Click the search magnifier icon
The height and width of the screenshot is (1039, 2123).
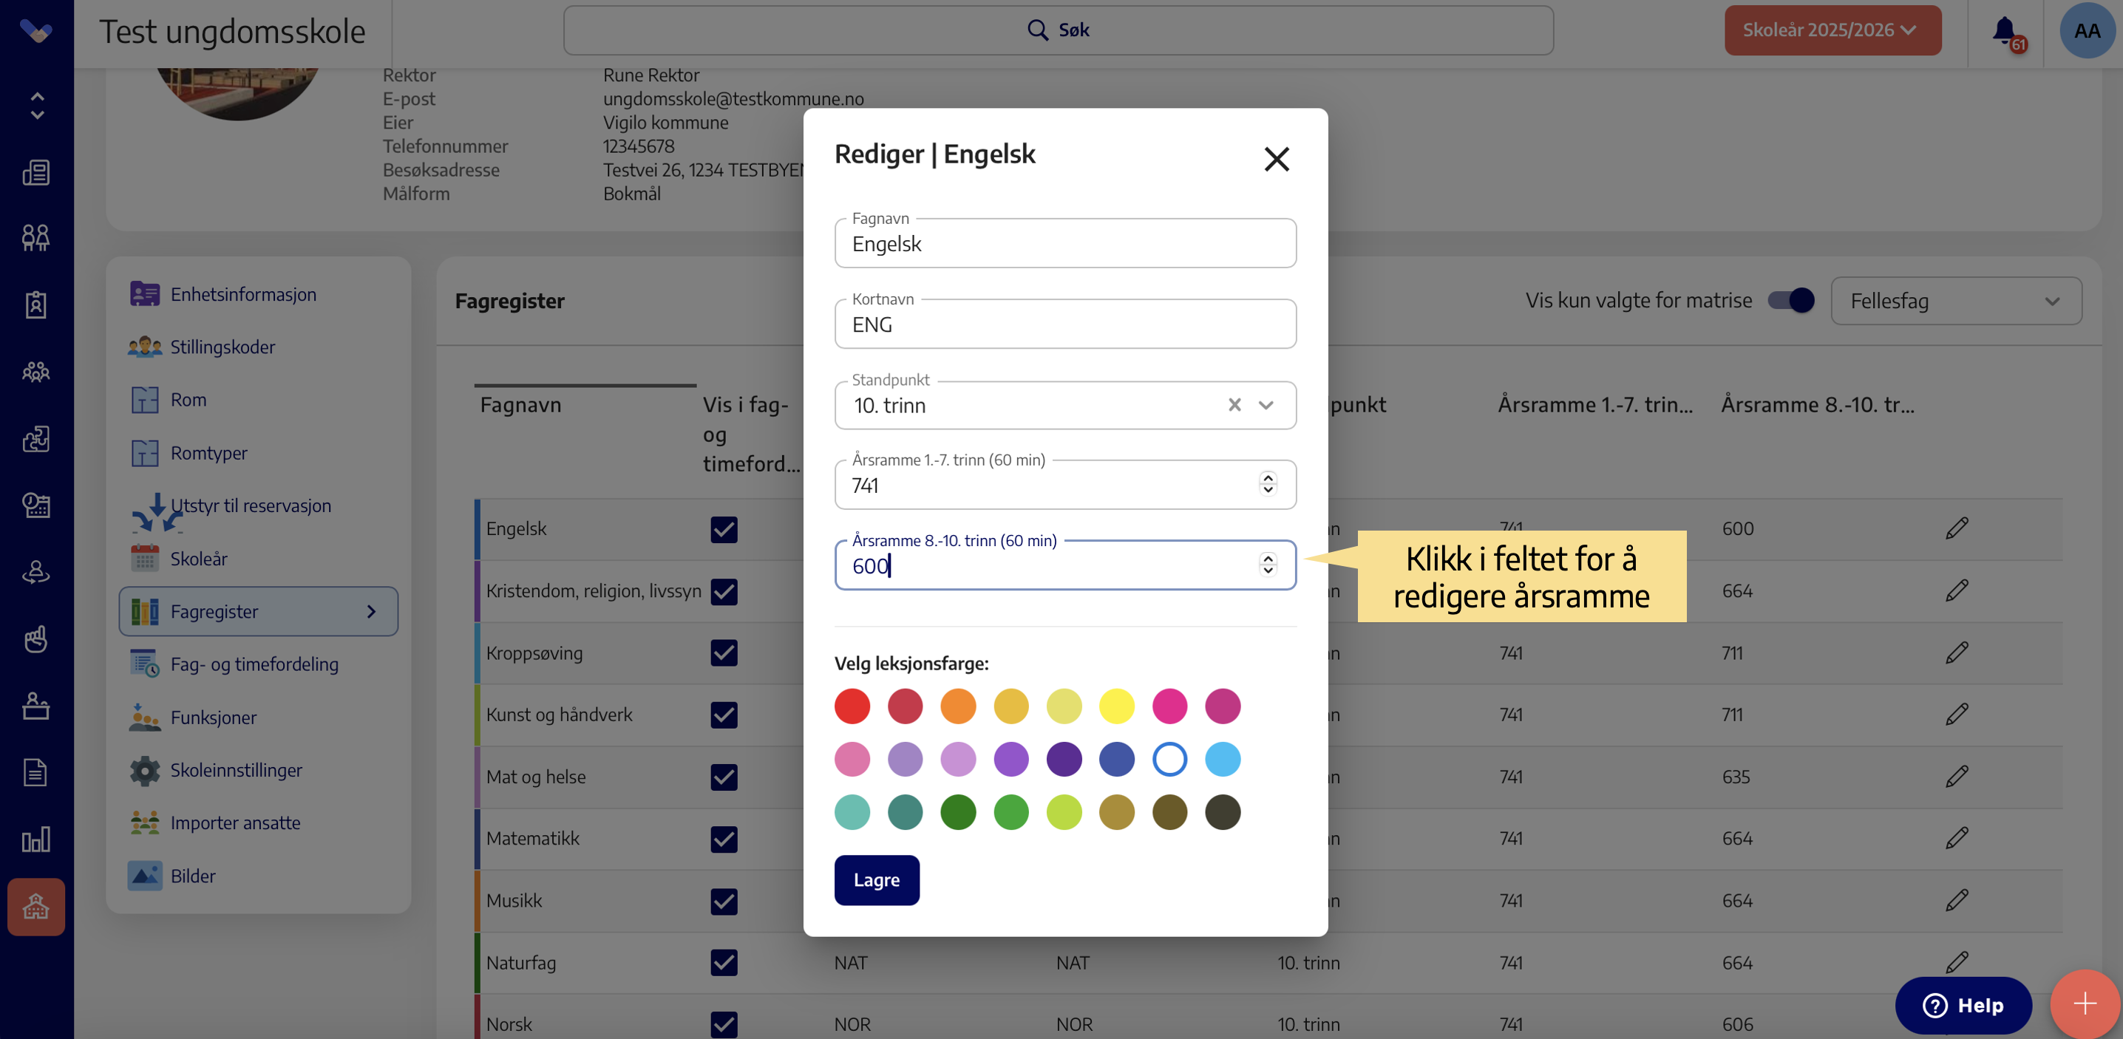click(1038, 30)
